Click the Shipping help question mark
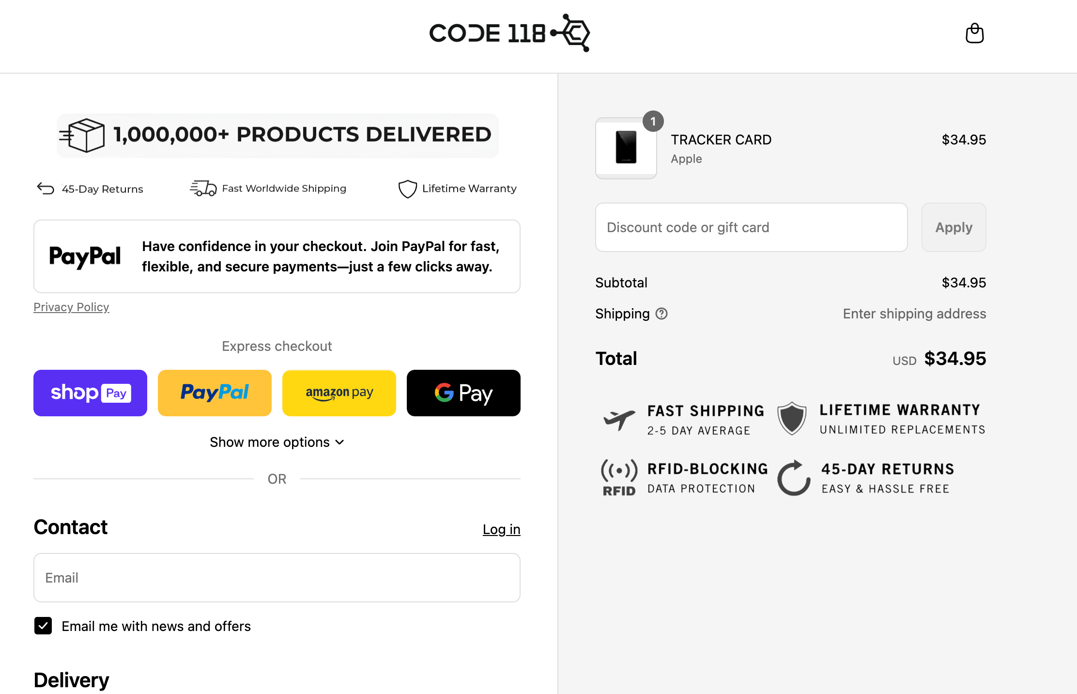 (662, 314)
